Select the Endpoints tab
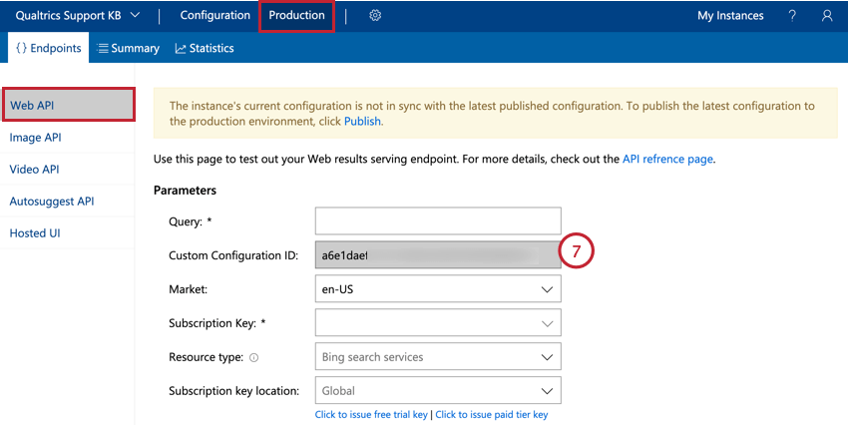 pyautogui.click(x=49, y=48)
